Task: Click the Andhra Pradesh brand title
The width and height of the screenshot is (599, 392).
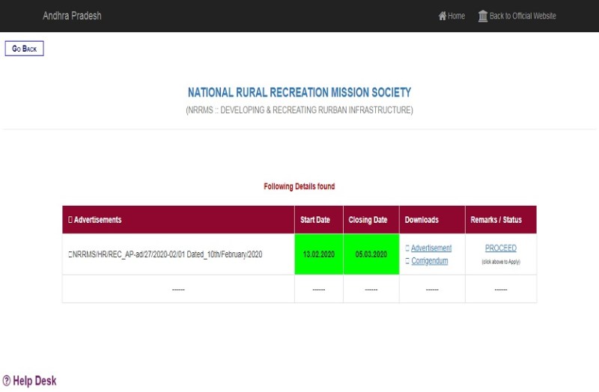Action: (x=72, y=16)
